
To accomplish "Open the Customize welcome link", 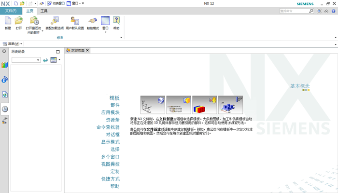I will (x=115, y=171).
